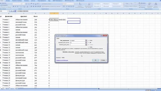Center text horizontally in the ribbon
This screenshot has height=91, width=161.
tap(33, 7)
